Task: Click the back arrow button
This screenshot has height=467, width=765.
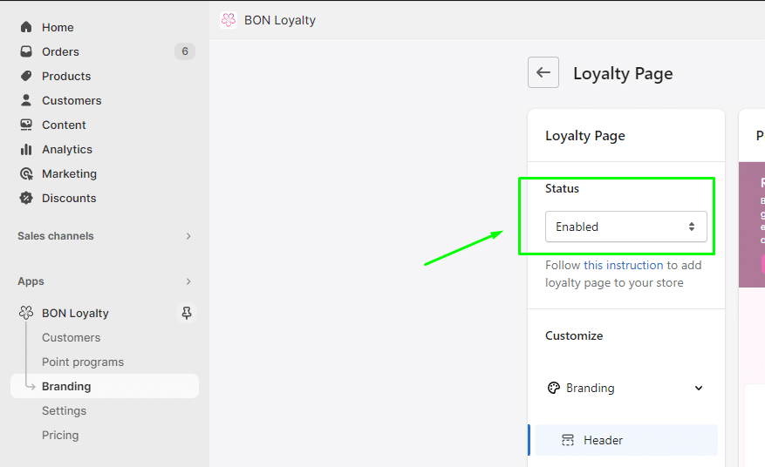Action: (543, 72)
